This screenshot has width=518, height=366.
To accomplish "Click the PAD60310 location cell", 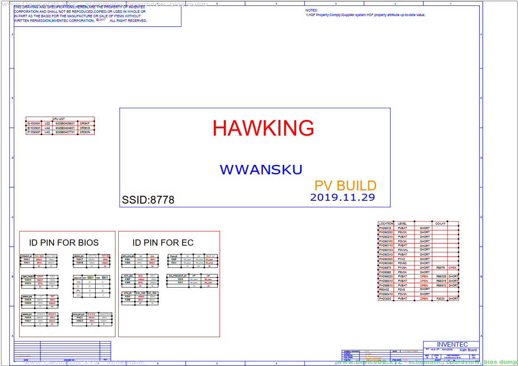I will point(386,255).
